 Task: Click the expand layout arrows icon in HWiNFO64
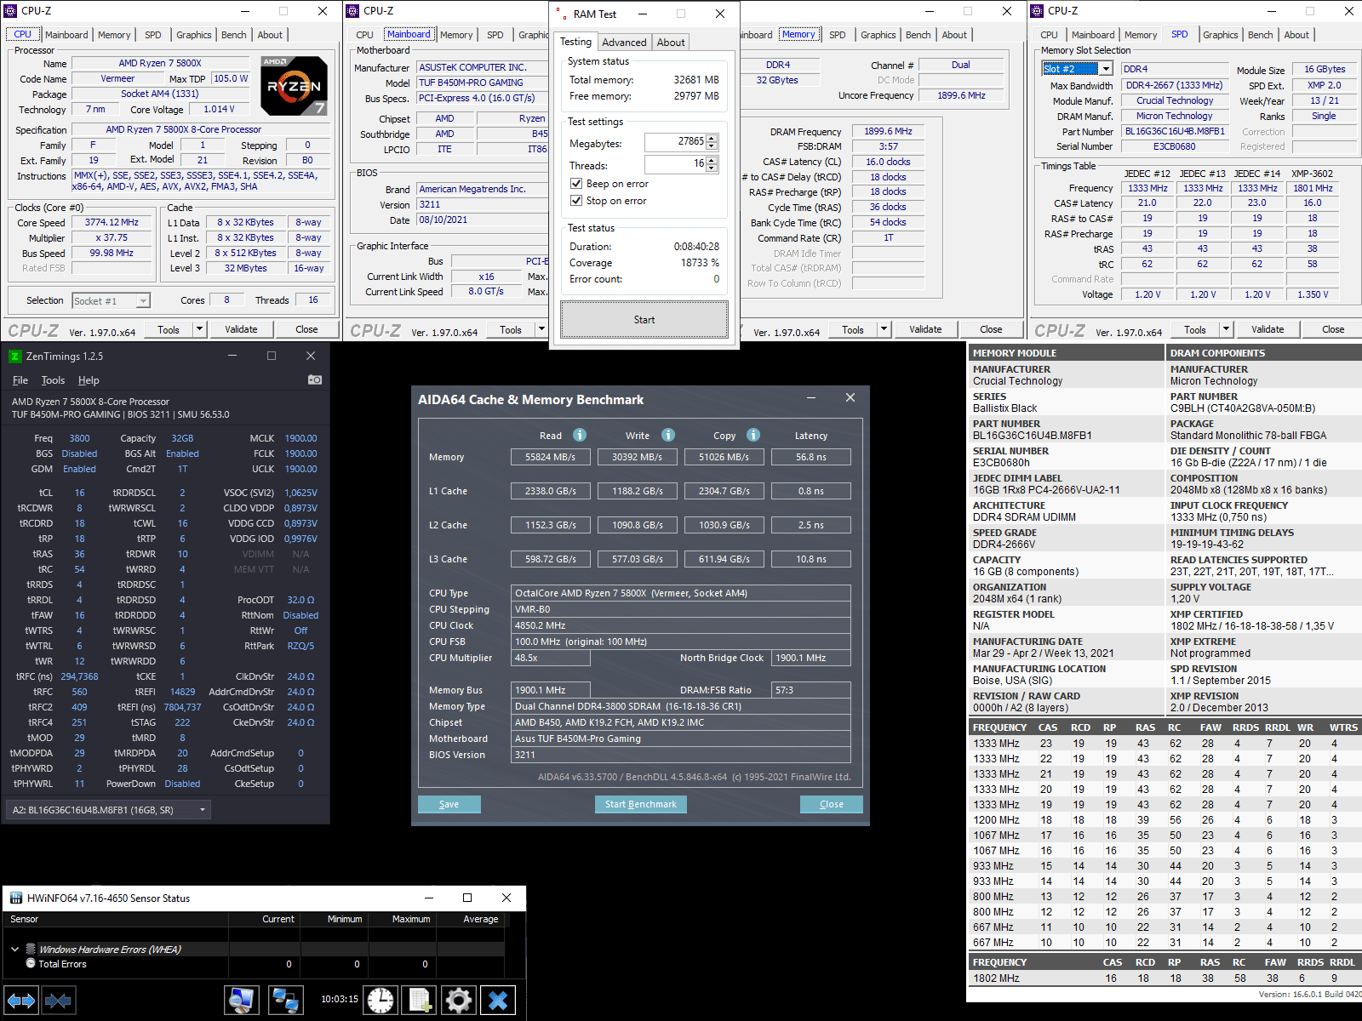coord(21,1001)
